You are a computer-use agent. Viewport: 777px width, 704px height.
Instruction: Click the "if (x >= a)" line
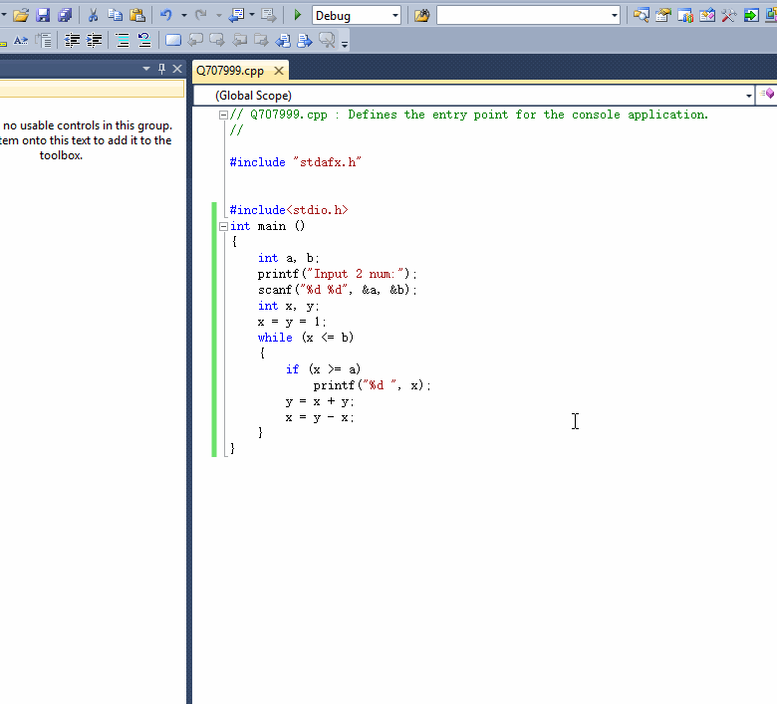(x=323, y=369)
